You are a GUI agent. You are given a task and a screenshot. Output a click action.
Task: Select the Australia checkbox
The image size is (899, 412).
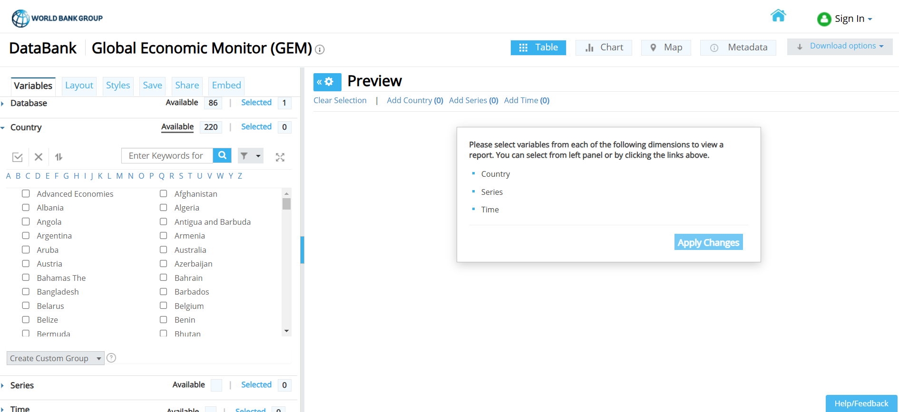tap(163, 249)
